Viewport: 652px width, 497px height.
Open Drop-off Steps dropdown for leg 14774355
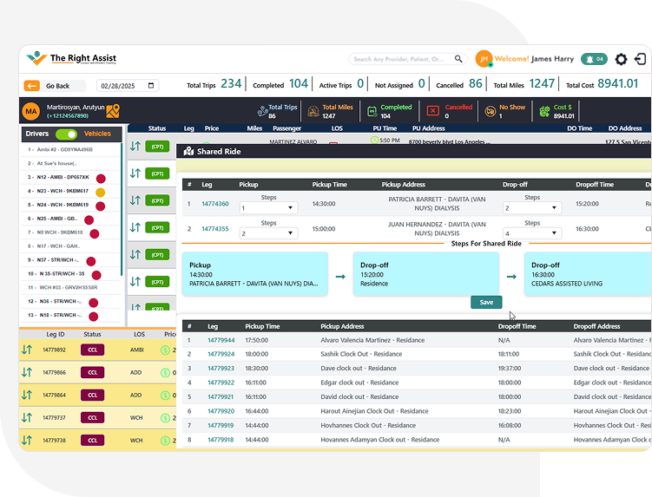[x=531, y=234]
